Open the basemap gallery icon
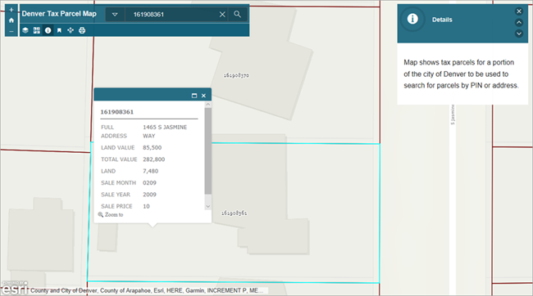This screenshot has height=296, width=533. tap(37, 30)
